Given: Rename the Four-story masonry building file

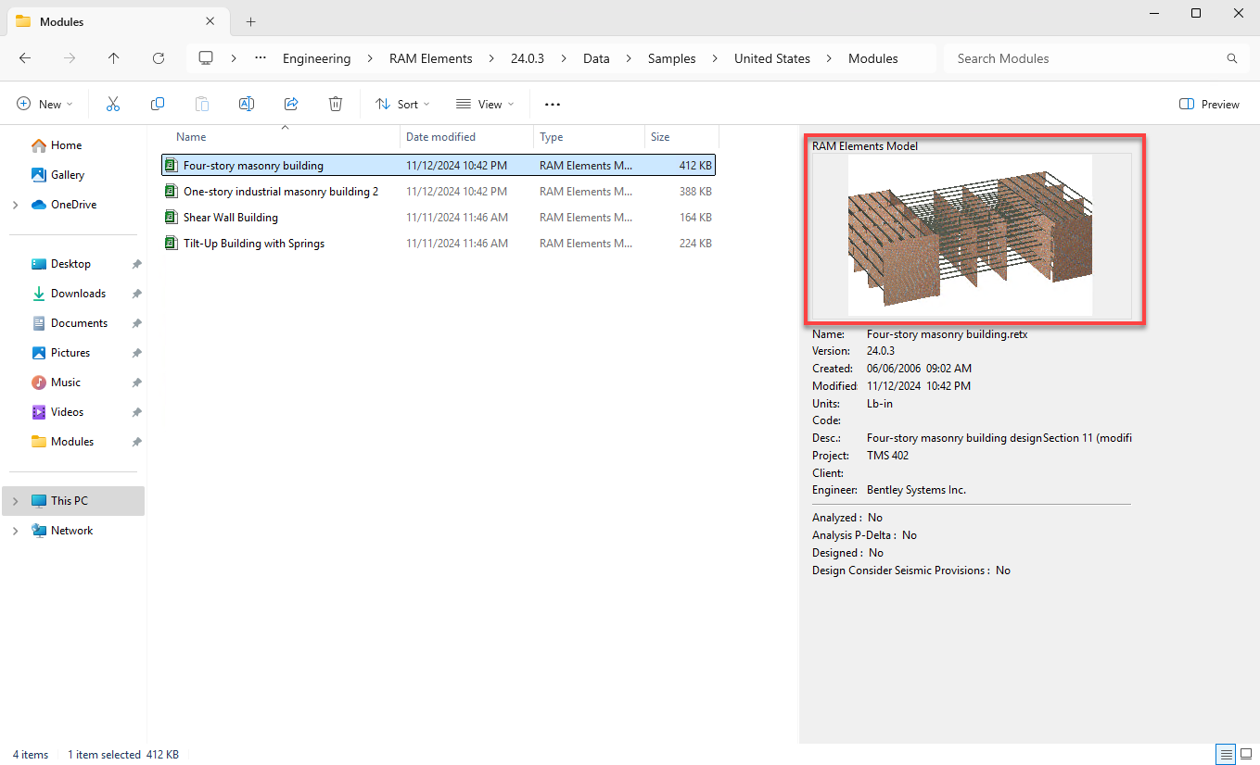Looking at the screenshot, I should point(247,104).
